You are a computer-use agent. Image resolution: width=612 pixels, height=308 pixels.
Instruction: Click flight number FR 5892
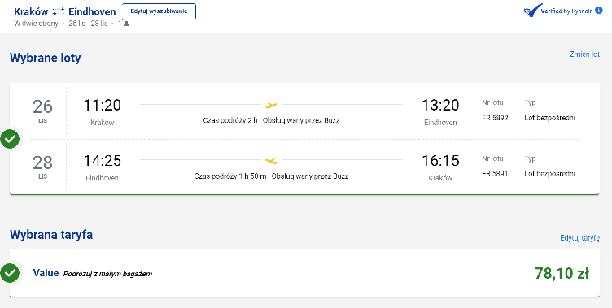click(x=495, y=118)
